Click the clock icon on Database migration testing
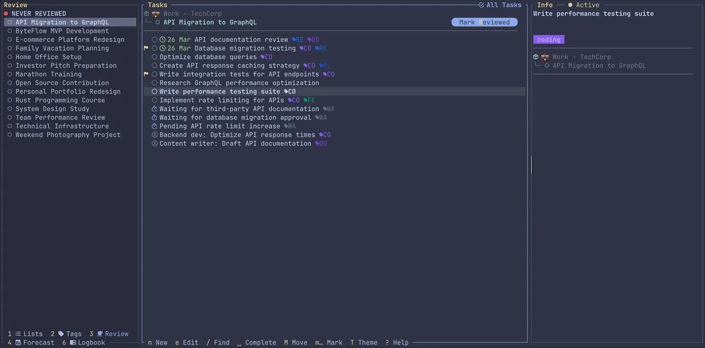Screen dimensions: 705x348 tap(163, 48)
